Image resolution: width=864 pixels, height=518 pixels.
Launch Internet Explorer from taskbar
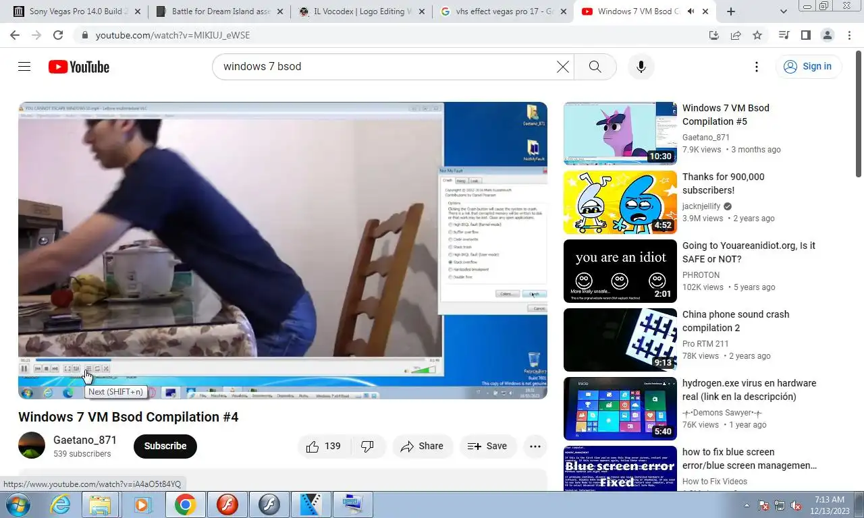coord(61,505)
